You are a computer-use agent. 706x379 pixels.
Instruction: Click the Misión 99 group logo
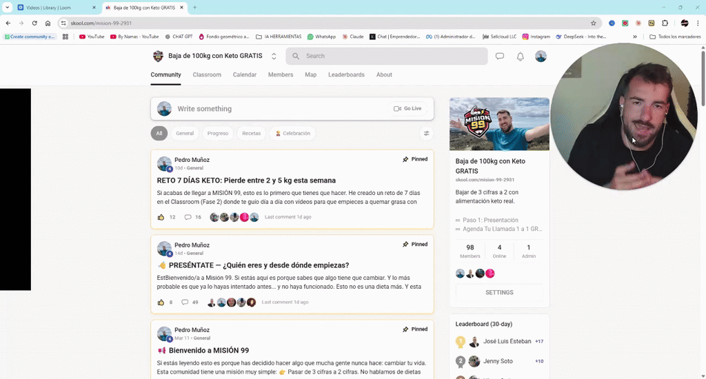pos(158,57)
